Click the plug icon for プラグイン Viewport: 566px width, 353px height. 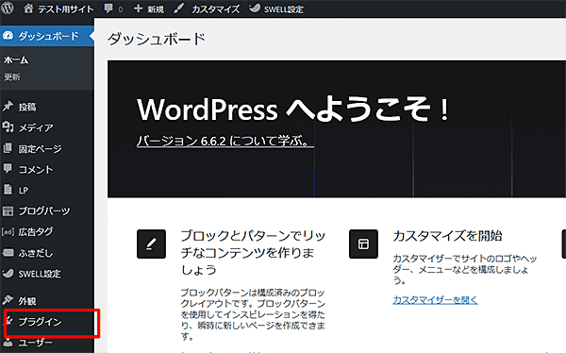point(8,321)
